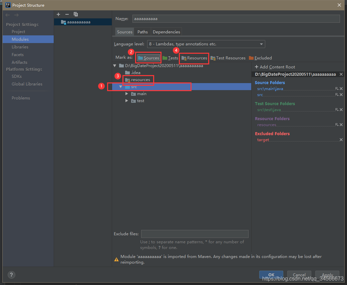This screenshot has height=285, width=347.
Task: Mark selected folder as Excluded
Action: click(260, 58)
